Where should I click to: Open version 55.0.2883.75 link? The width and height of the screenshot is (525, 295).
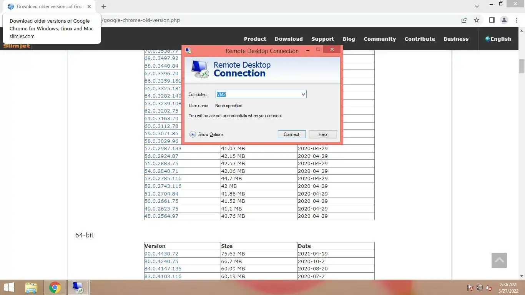[161, 163]
